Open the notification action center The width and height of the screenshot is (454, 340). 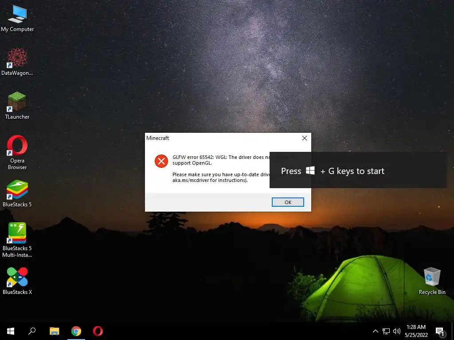point(440,331)
